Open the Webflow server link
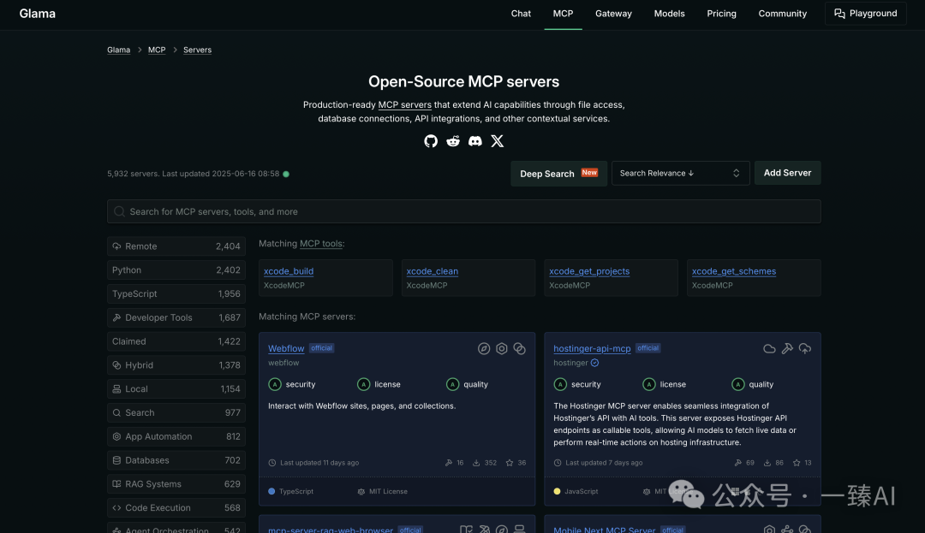This screenshot has height=533, width=925. coord(286,348)
